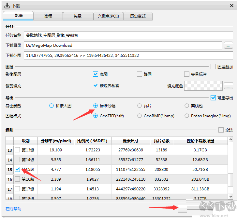Viewport: 237px width, 218px height.
Task: Click the fill background color swatch
Action: (x=203, y=86)
